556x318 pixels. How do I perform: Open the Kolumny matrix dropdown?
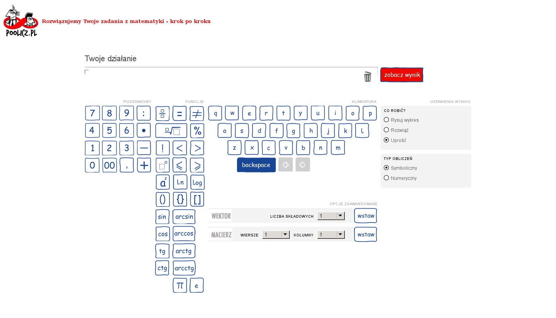(331, 235)
